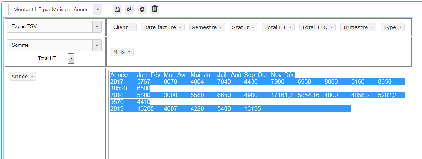Click the Trimestre field chip
This screenshot has height=159, width=422.
[358, 27]
